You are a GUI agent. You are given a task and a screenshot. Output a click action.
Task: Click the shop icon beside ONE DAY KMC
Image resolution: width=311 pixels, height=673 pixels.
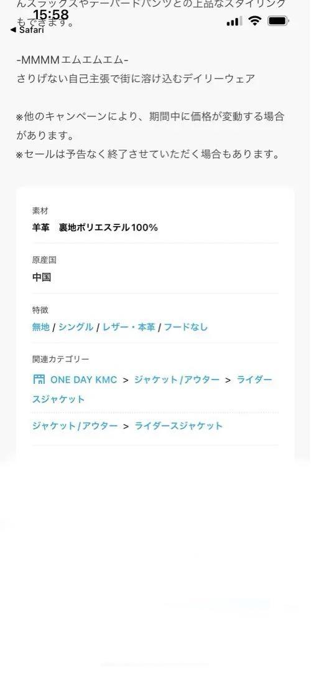39,379
